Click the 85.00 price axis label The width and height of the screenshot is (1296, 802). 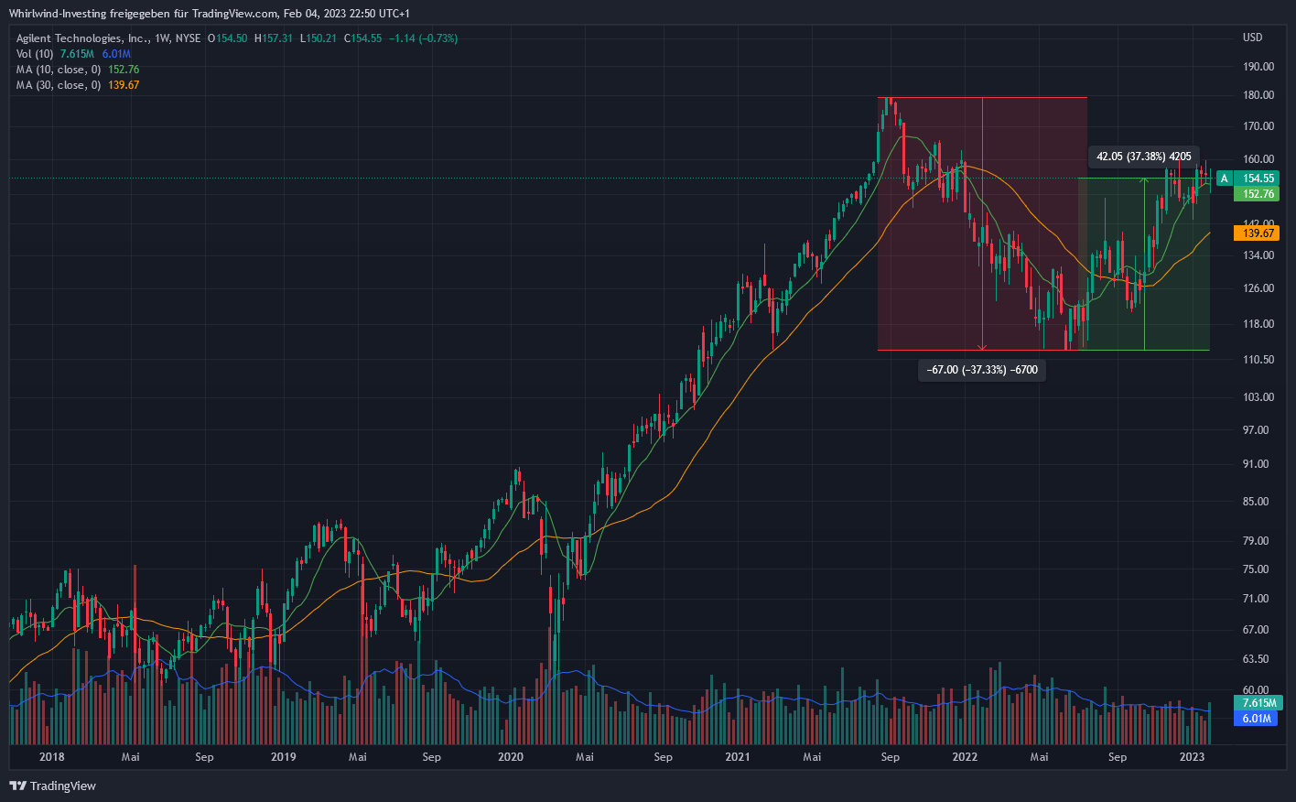tap(1256, 502)
